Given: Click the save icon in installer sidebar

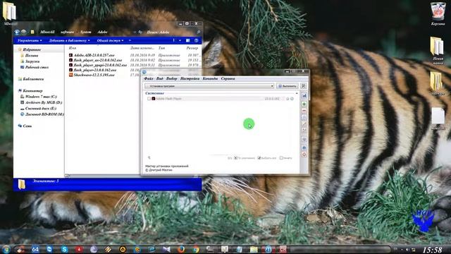Looking at the screenshot, I should 304,96.
